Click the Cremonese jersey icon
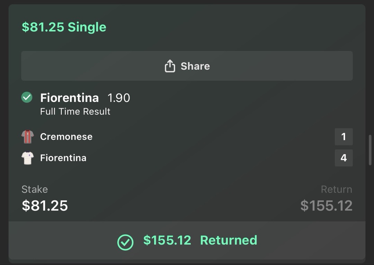Screen dimensions: 374x265 (27, 136)
